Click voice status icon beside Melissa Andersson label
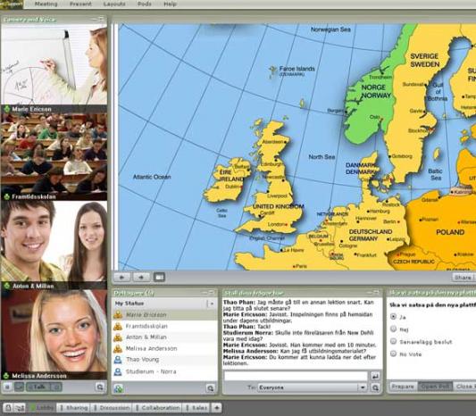The height and width of the screenshot is (416, 476). point(6,376)
